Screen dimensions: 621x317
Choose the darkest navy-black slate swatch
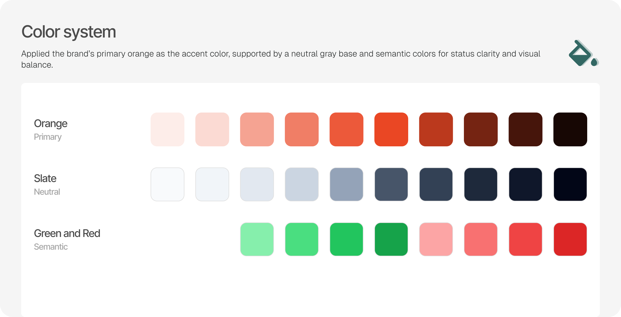coord(570,184)
